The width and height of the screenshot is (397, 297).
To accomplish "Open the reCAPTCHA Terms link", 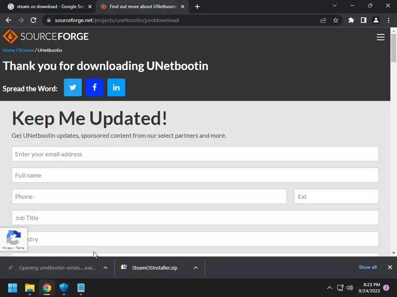I will [x=20, y=248].
